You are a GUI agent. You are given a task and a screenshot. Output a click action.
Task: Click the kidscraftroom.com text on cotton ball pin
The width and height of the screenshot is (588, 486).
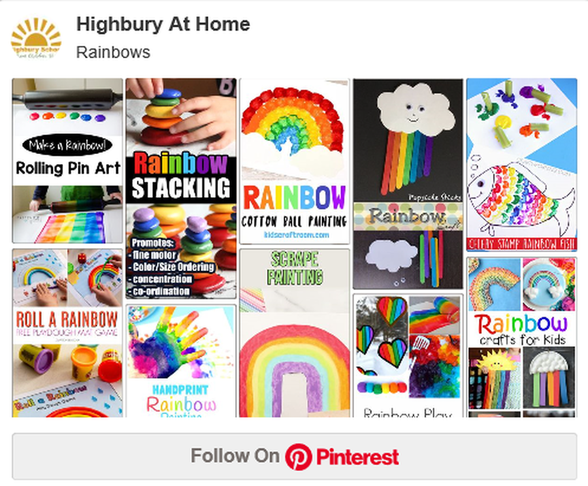point(296,235)
